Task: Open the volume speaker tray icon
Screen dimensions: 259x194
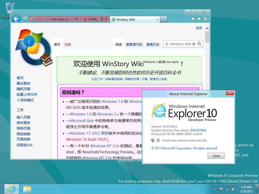Action: [x=233, y=189]
